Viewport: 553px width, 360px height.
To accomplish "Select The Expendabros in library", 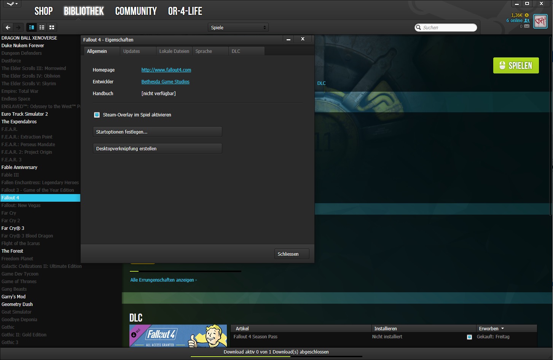I will [19, 122].
